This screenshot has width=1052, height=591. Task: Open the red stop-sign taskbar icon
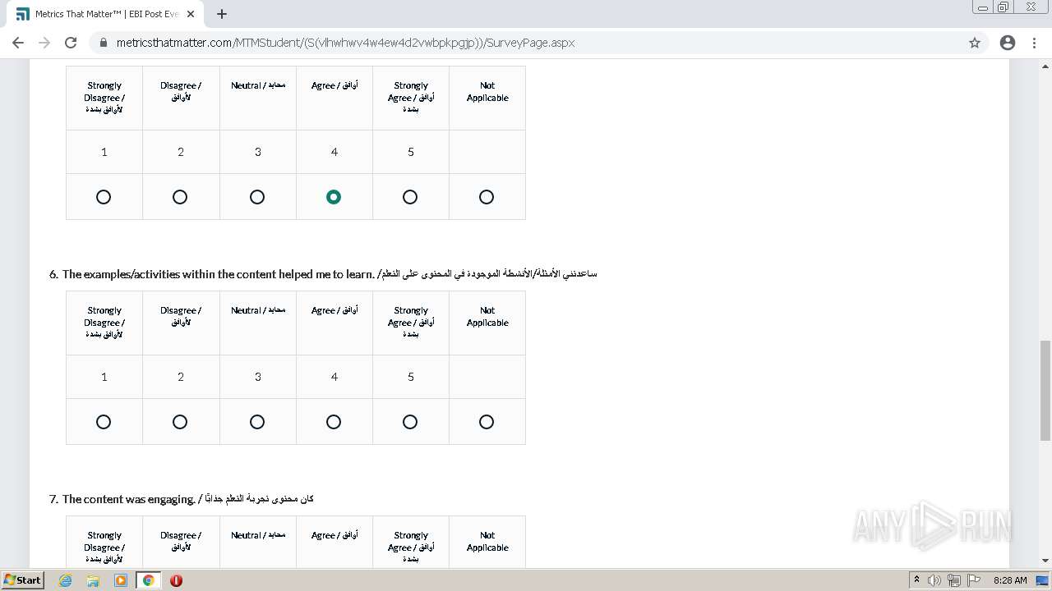(x=176, y=580)
